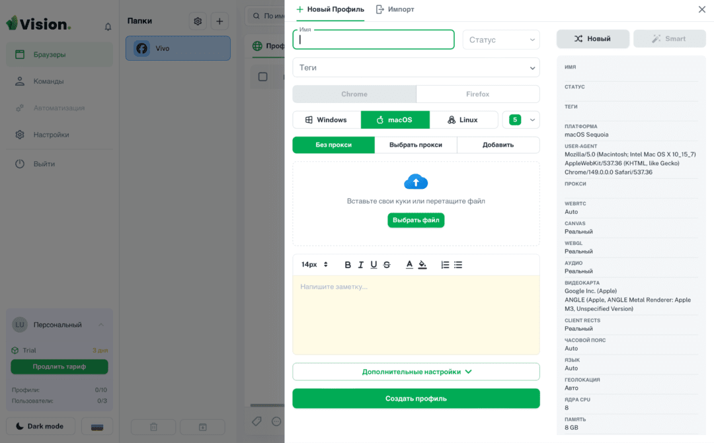The height and width of the screenshot is (443, 714).
Task: Click the search field in profiles list
Action: point(266,16)
